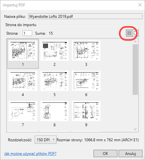The width and height of the screenshot is (145, 160).
Task: Open the 150 DPI resolution dropdown
Action: click(x=45, y=140)
